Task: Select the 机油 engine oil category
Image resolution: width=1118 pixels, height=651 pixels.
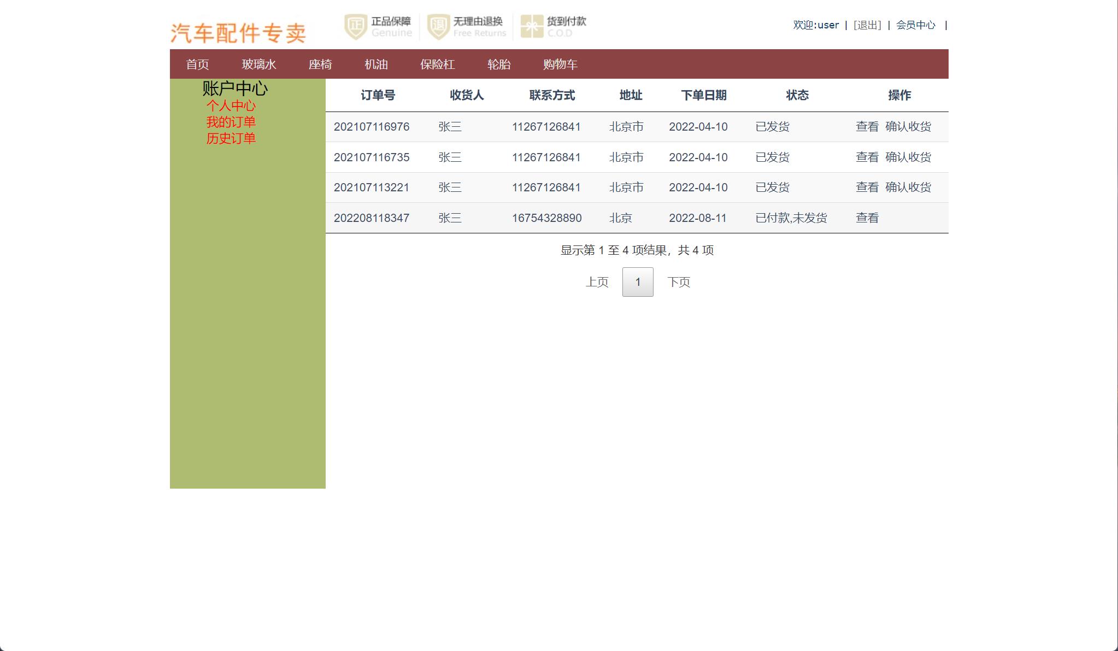Action: tap(376, 64)
